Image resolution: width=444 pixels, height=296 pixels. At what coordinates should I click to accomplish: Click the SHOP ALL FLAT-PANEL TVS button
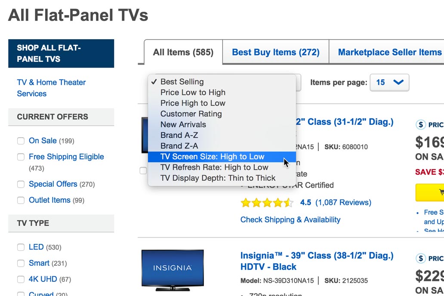(x=61, y=53)
